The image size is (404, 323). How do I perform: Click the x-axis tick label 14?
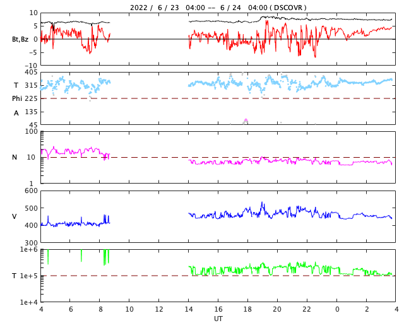pos(189,309)
